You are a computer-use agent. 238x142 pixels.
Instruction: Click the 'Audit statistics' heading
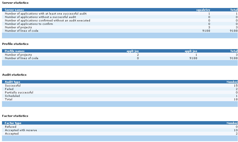14,75
